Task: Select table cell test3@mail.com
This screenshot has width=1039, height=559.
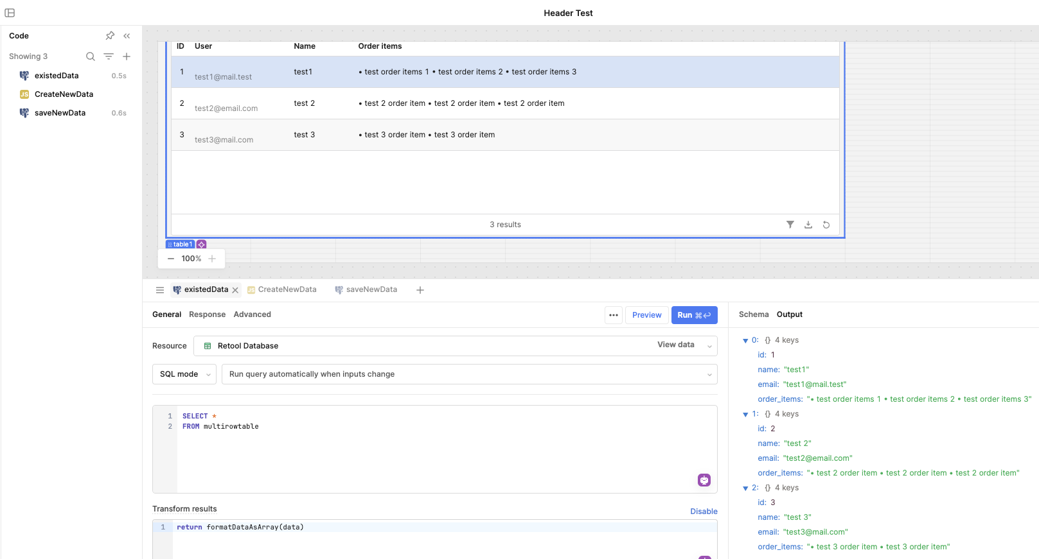Action: point(224,140)
